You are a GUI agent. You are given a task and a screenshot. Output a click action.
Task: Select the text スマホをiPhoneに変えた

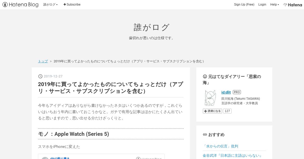tap(59, 147)
